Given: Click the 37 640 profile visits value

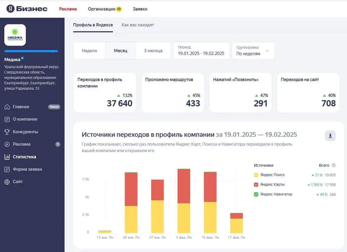Looking at the screenshot, I should 120,103.
